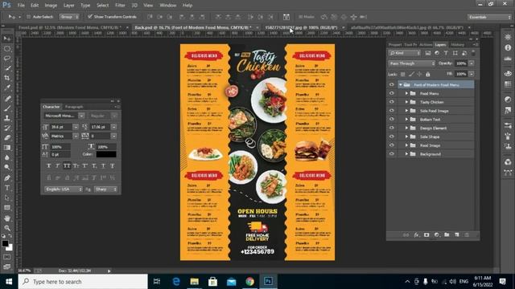Open the Sharp anti-aliasing dropdown
This screenshot has width=515, height=289.
(x=105, y=189)
